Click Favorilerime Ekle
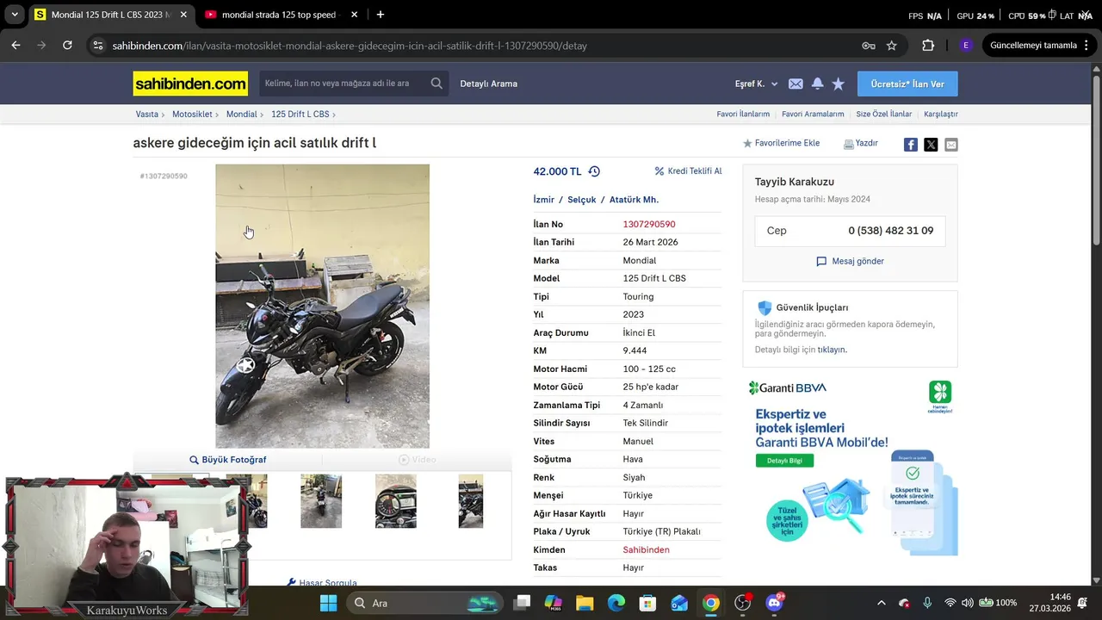Image resolution: width=1102 pixels, height=620 pixels. pos(782,143)
